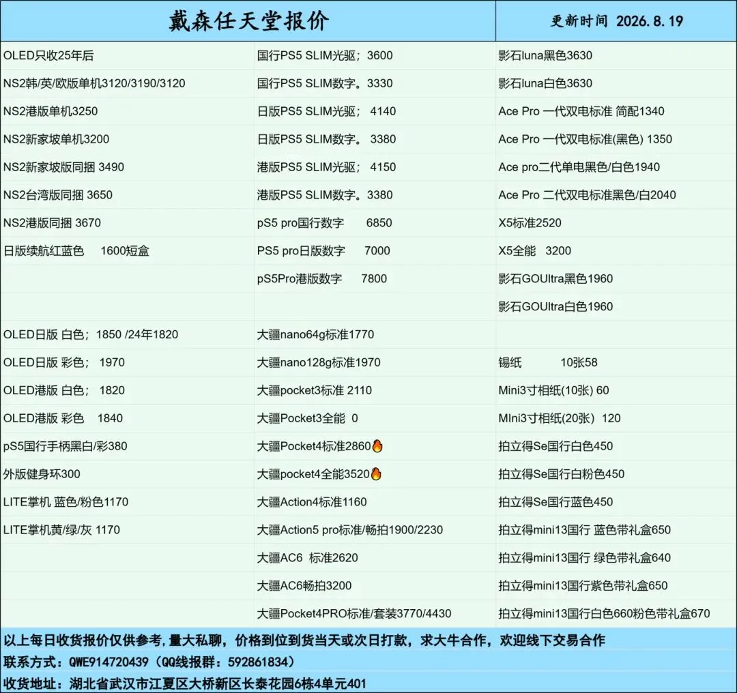Click 影石GOUltra黑色1960

click(x=555, y=278)
